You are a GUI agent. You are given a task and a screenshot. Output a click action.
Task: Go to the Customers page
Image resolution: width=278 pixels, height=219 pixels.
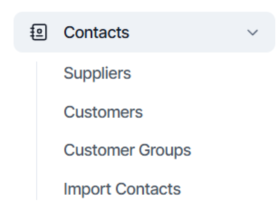(103, 112)
